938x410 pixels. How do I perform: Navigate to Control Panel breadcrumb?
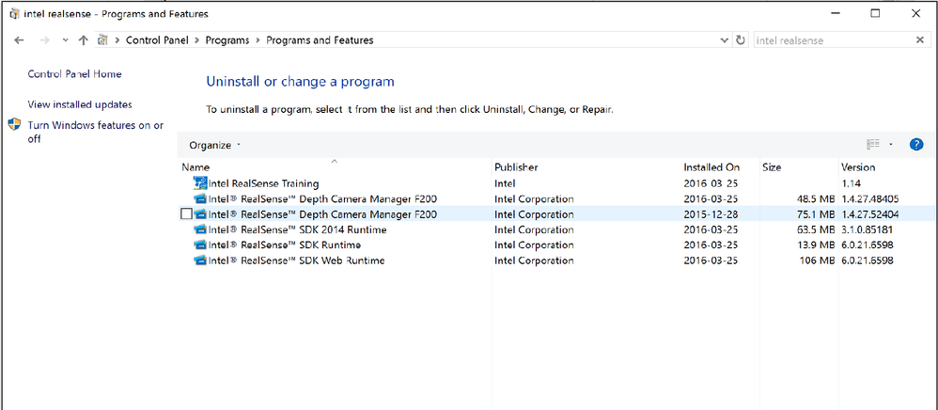click(157, 40)
